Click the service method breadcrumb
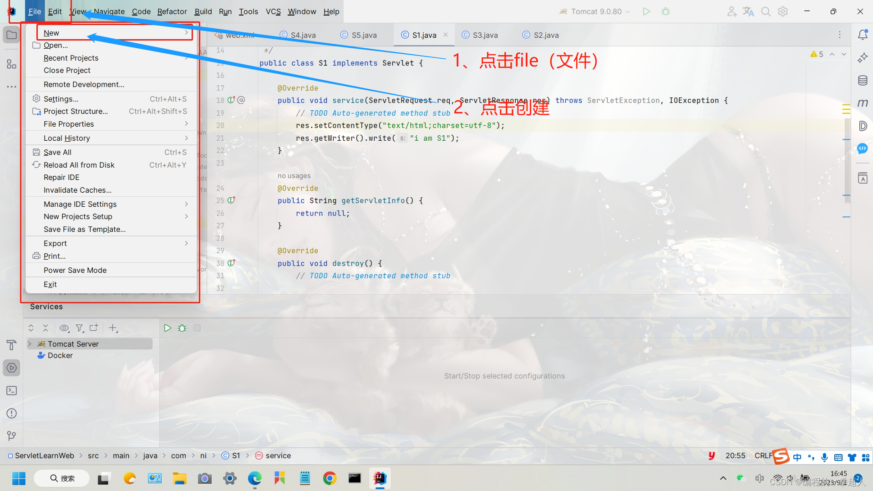The width and height of the screenshot is (873, 491). (x=273, y=455)
